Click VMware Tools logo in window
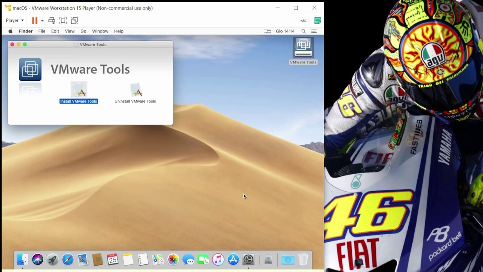The width and height of the screenshot is (483, 272). 30,70
